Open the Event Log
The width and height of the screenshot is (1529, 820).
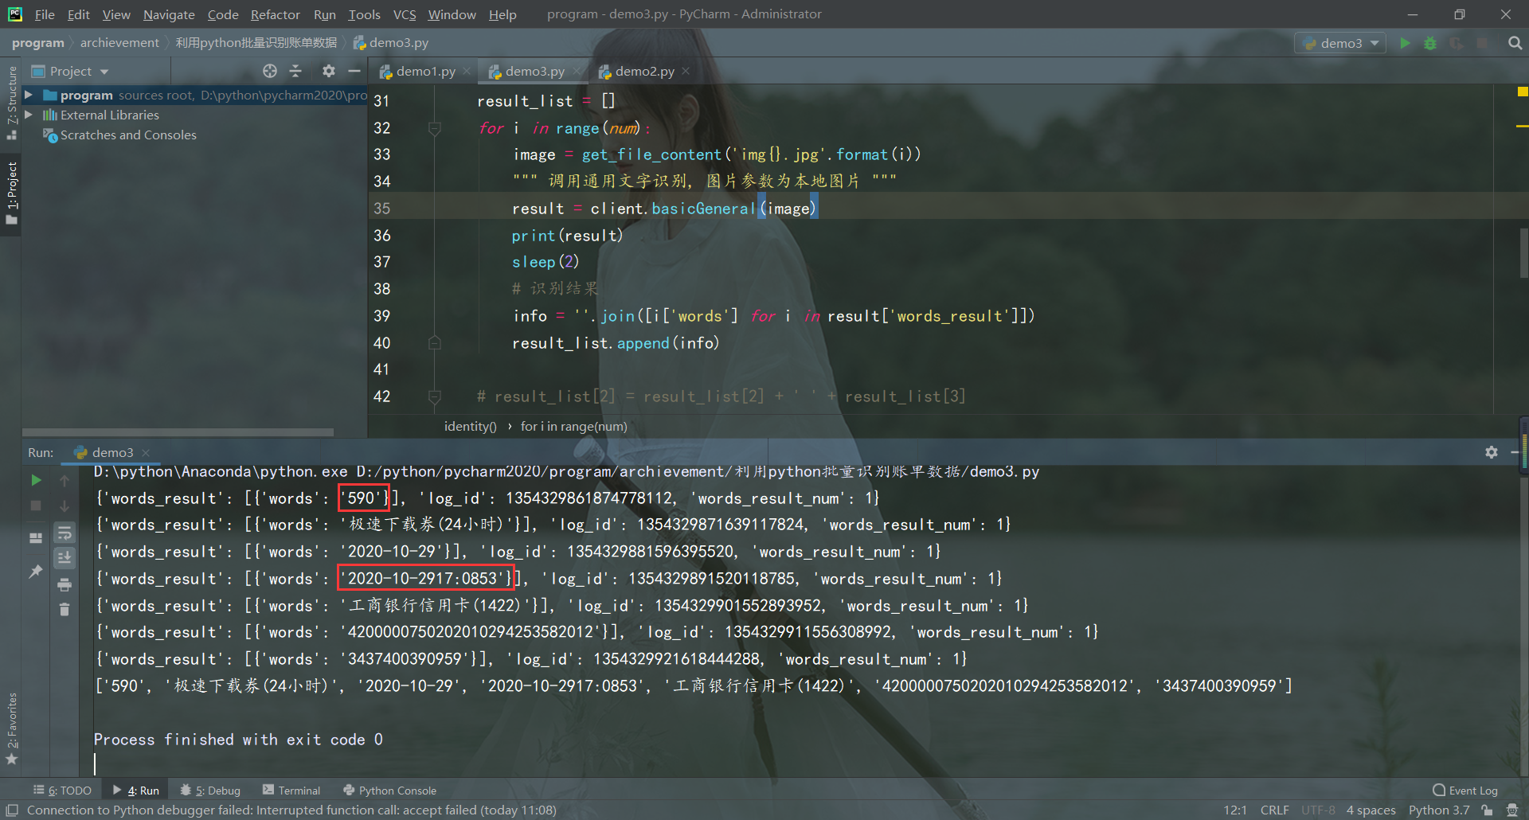[x=1465, y=791]
